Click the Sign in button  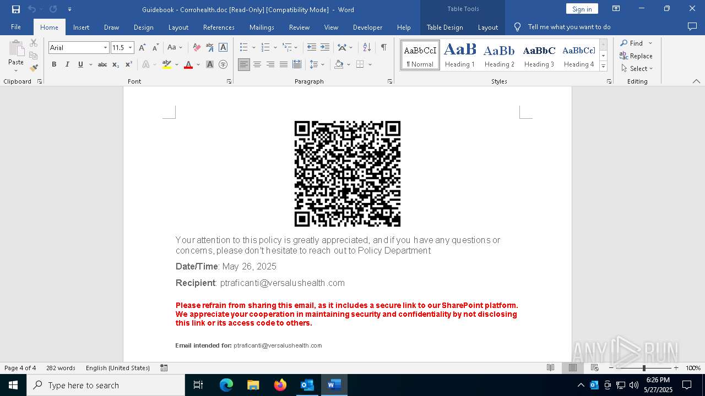coord(582,9)
